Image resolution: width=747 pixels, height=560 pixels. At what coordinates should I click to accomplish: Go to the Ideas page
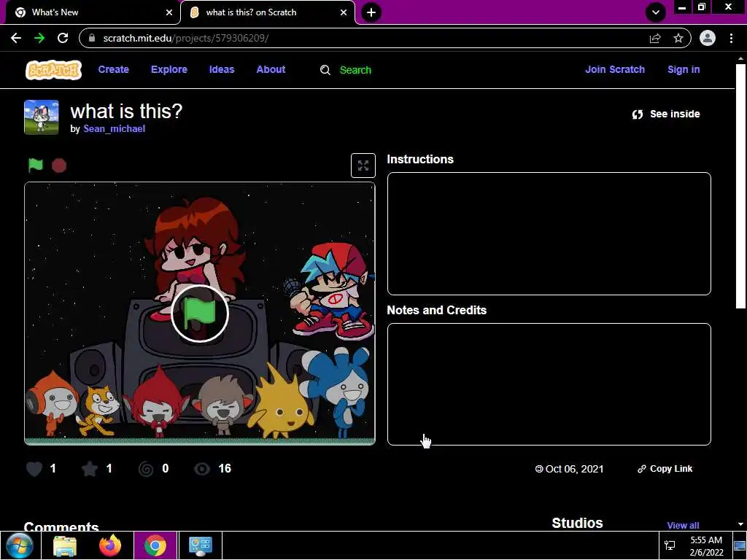[x=222, y=69]
